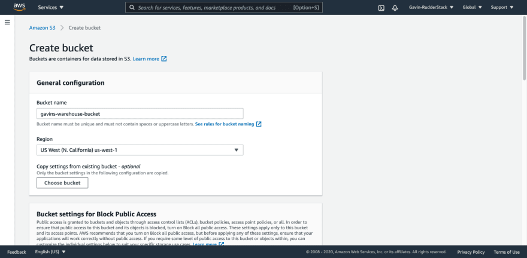The width and height of the screenshot is (527, 258).
Task: Go to Amazon S3 breadcrumb link
Action: (42, 28)
